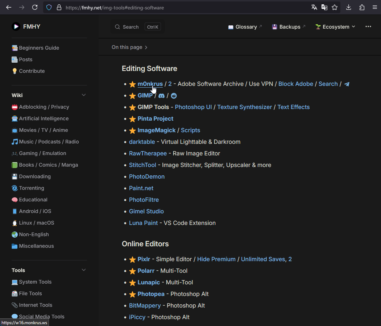The width and height of the screenshot is (381, 326).
Task: Click the Artificial Intelligence robot icon
Action: point(15,118)
